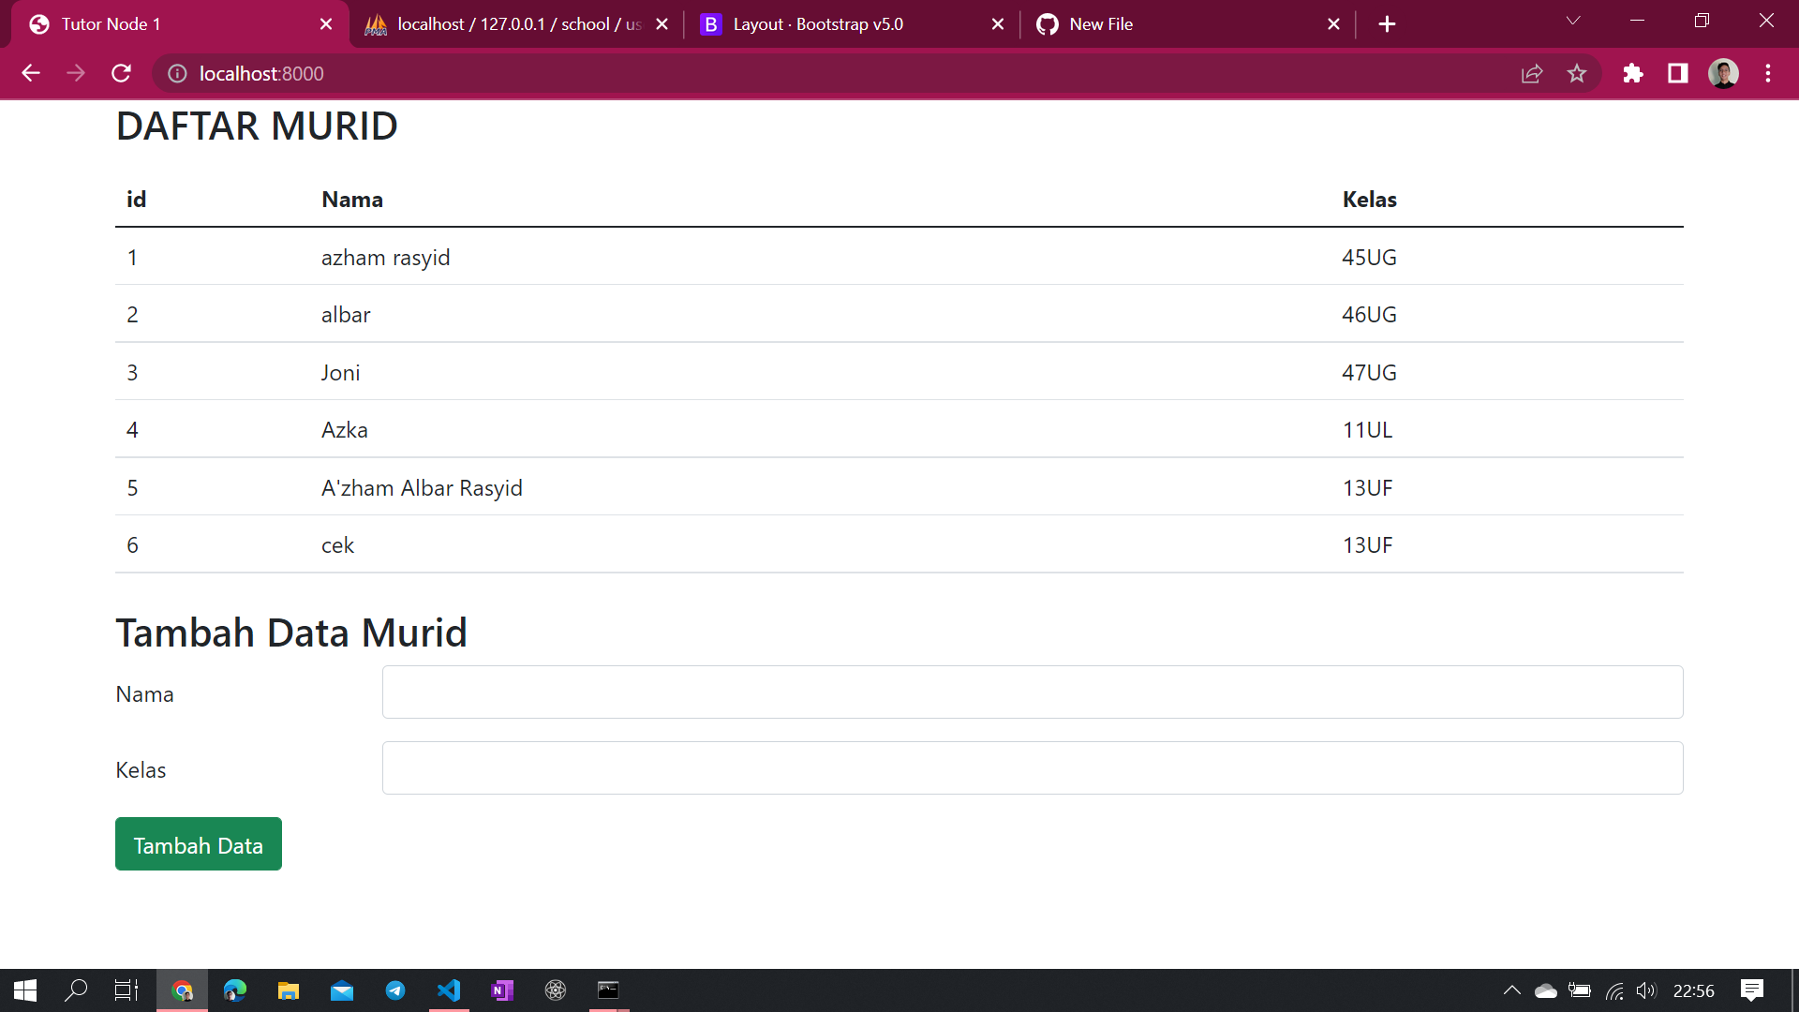Click the browser reload icon

click(121, 73)
